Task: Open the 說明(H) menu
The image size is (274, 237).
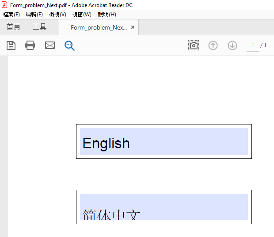Action: click(x=107, y=15)
